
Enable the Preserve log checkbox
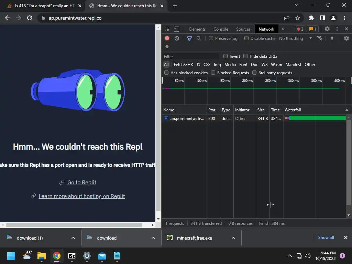[211, 38]
